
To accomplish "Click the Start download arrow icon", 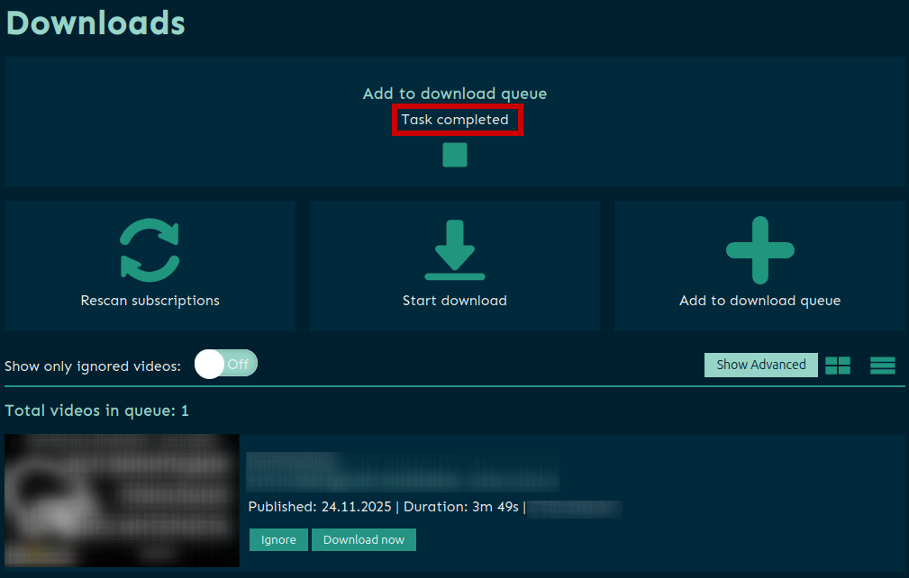I will click(x=454, y=250).
